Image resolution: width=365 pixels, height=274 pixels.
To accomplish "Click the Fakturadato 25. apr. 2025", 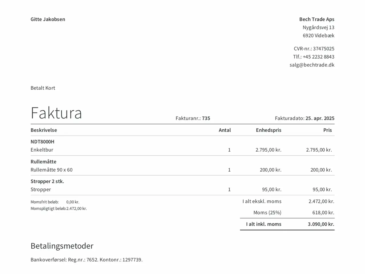I will pyautogui.click(x=305, y=118).
